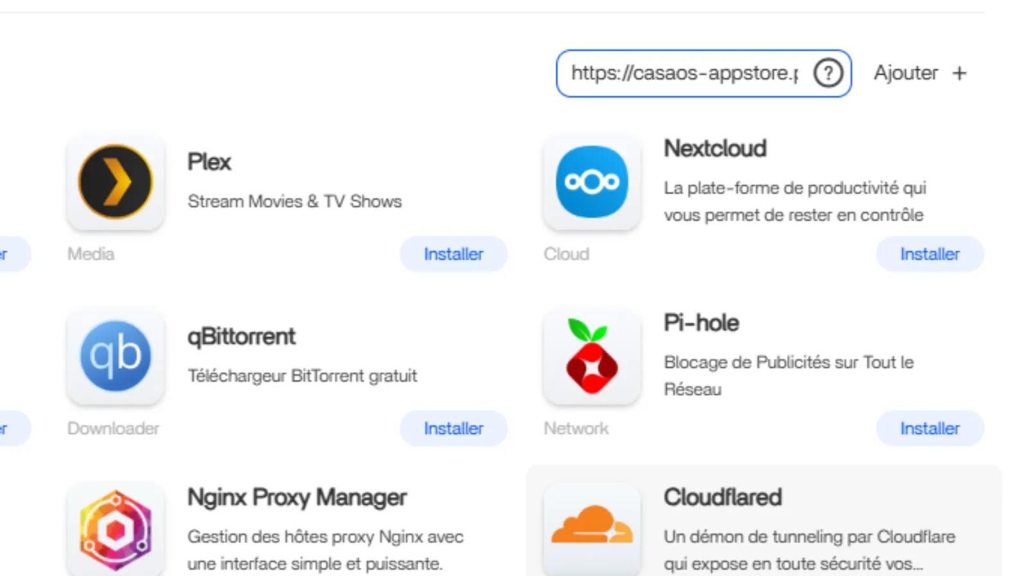The width and height of the screenshot is (1028, 576).
Task: Open the Nginx Proxy Manager hexagon icon
Action: click(x=116, y=530)
